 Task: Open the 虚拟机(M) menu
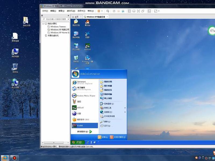(x=71, y=11)
